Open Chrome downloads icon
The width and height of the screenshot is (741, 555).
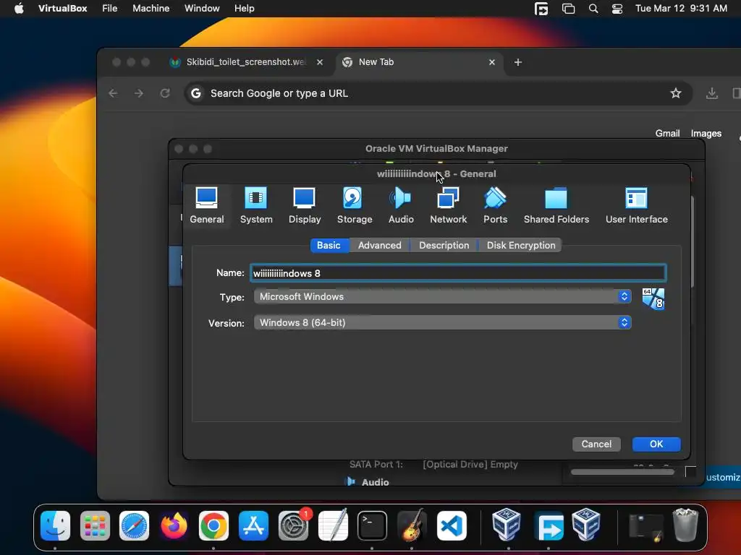coord(712,93)
